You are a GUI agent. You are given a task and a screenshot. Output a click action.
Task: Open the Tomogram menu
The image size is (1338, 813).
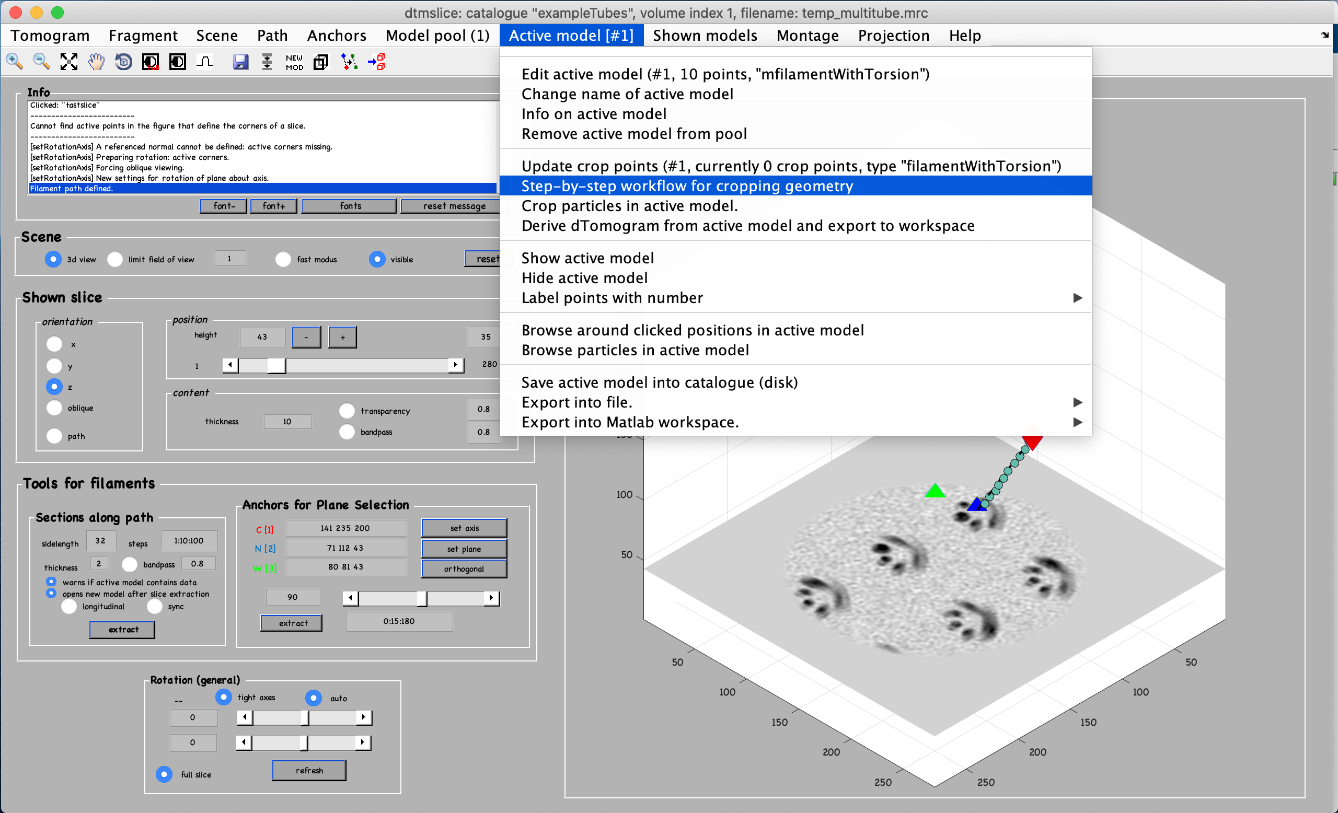[50, 36]
